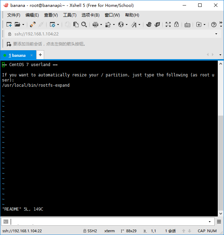
Task: Open the folder (Open session) icon
Action: pyautogui.click(x=18, y=24)
